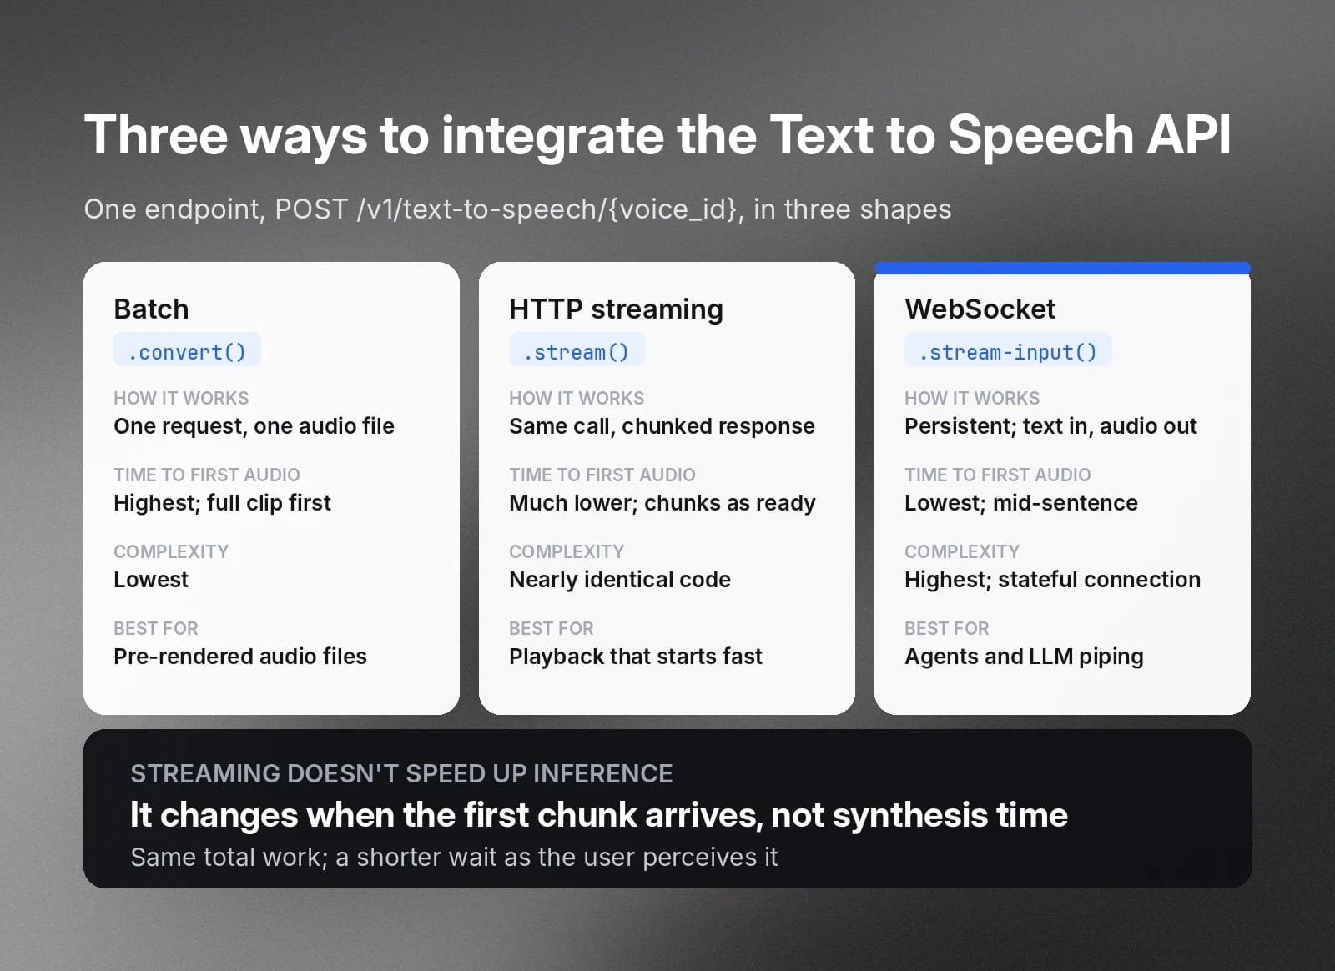Click the "Batch" card heading

pos(151,309)
